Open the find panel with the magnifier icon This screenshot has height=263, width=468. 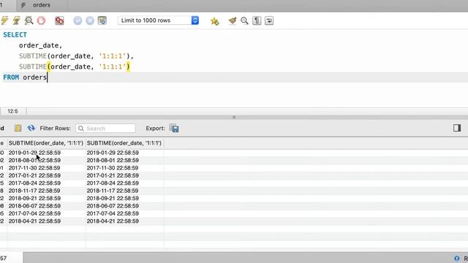point(244,20)
